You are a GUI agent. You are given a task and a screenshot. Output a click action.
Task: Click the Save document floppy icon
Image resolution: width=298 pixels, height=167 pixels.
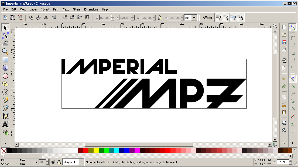[x=284, y=42]
